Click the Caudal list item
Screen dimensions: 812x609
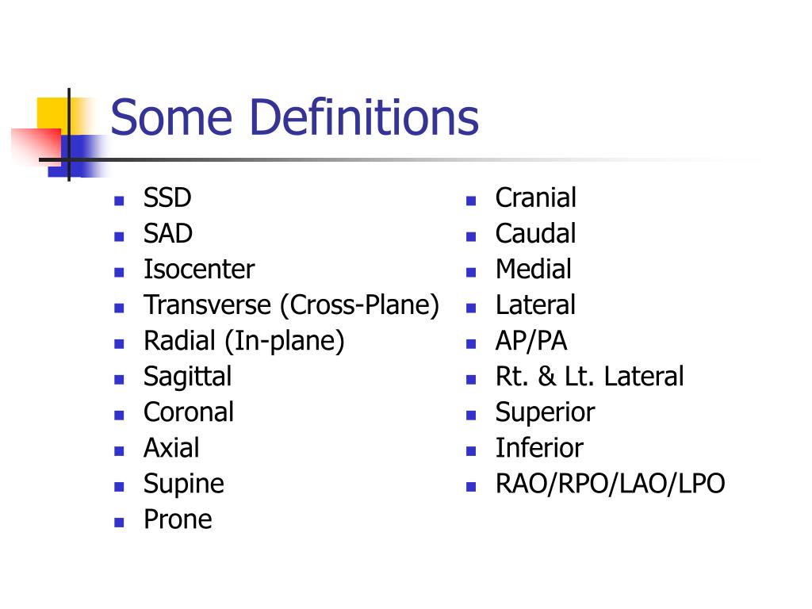[x=535, y=234]
